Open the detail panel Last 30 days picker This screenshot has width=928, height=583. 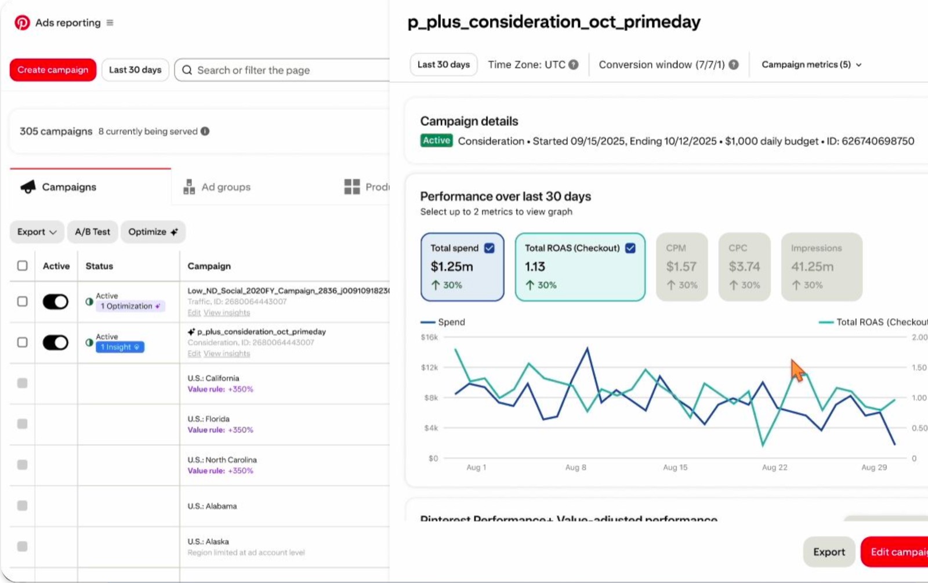[444, 64]
